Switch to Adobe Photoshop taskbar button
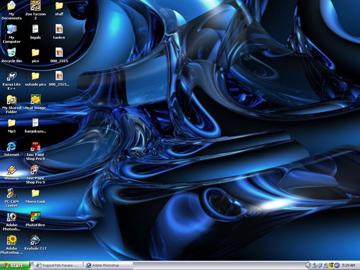This screenshot has height=270, width=360. (x=108, y=266)
